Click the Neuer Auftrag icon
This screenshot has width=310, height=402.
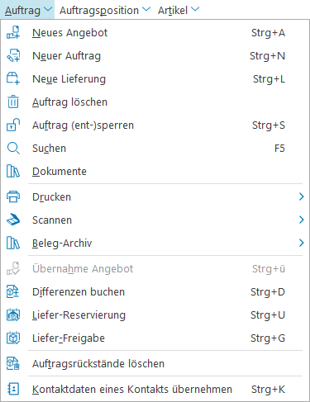[x=13, y=55]
